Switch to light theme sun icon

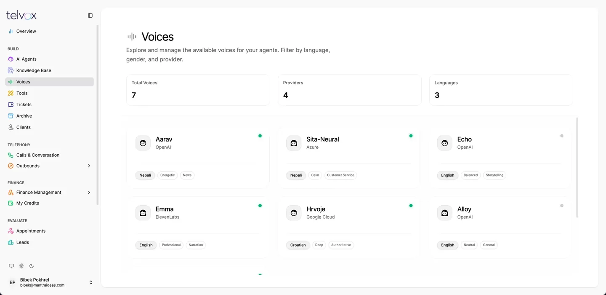point(21,266)
